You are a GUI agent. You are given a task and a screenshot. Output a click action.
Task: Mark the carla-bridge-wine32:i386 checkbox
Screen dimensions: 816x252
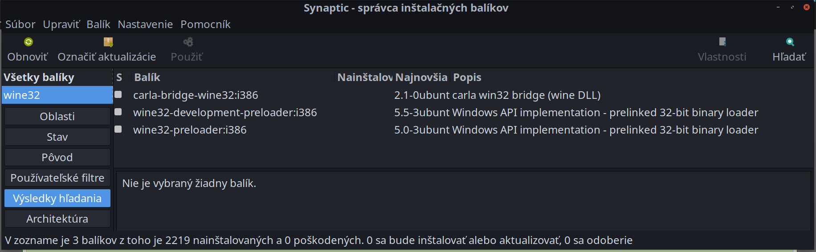click(118, 94)
